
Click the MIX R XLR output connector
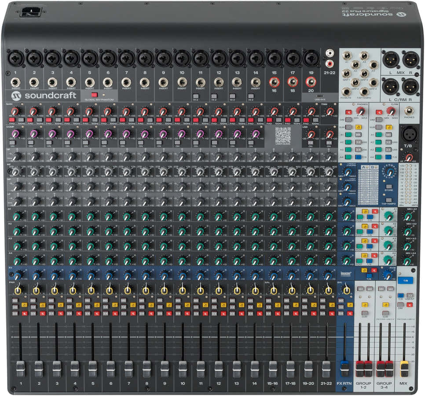point(410,60)
